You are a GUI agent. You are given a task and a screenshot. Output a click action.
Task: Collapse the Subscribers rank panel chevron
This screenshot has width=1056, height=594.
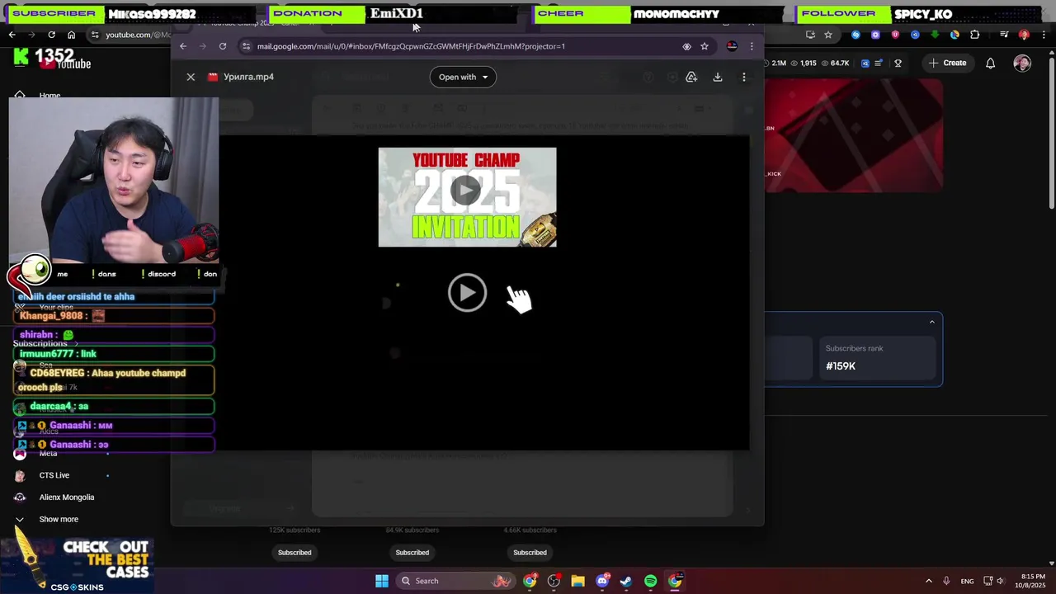tap(932, 322)
